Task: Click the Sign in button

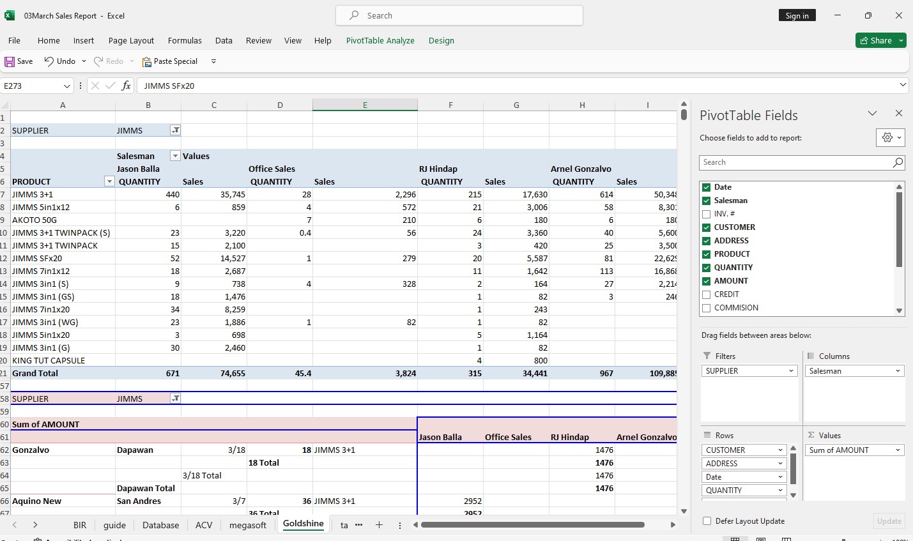Action: (x=797, y=16)
